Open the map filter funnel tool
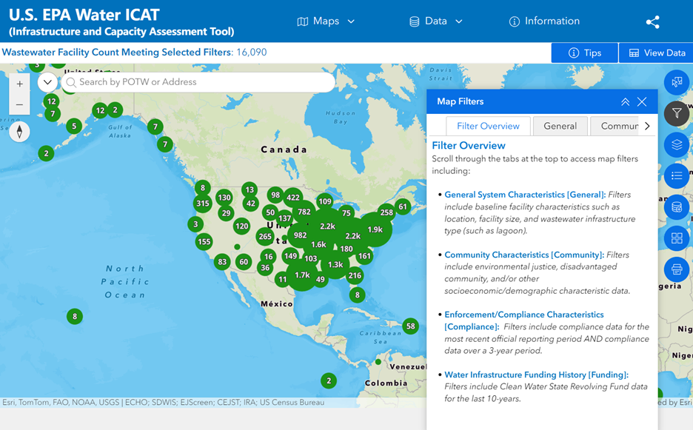Screen dimensions: 693x430 click(x=676, y=113)
